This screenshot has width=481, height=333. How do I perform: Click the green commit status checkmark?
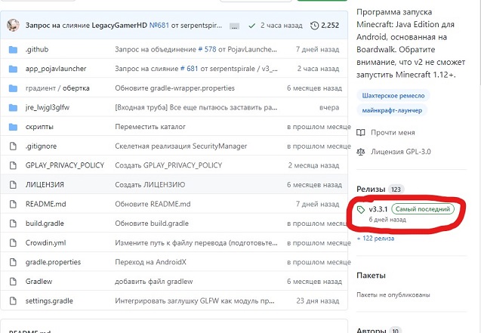253,25
